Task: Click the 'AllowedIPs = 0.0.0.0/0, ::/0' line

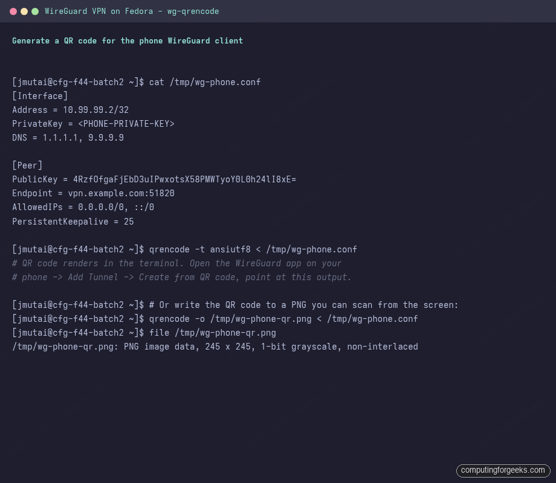Action: point(83,207)
